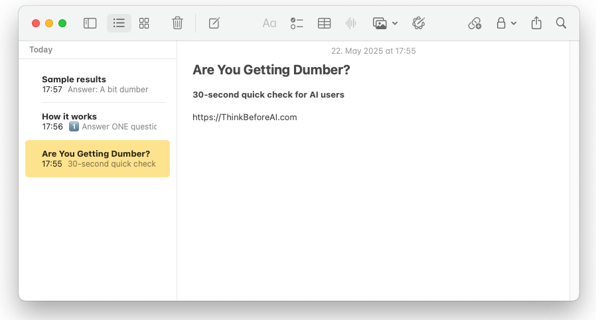
Task: Open the lock note dropdown
Action: point(506,23)
